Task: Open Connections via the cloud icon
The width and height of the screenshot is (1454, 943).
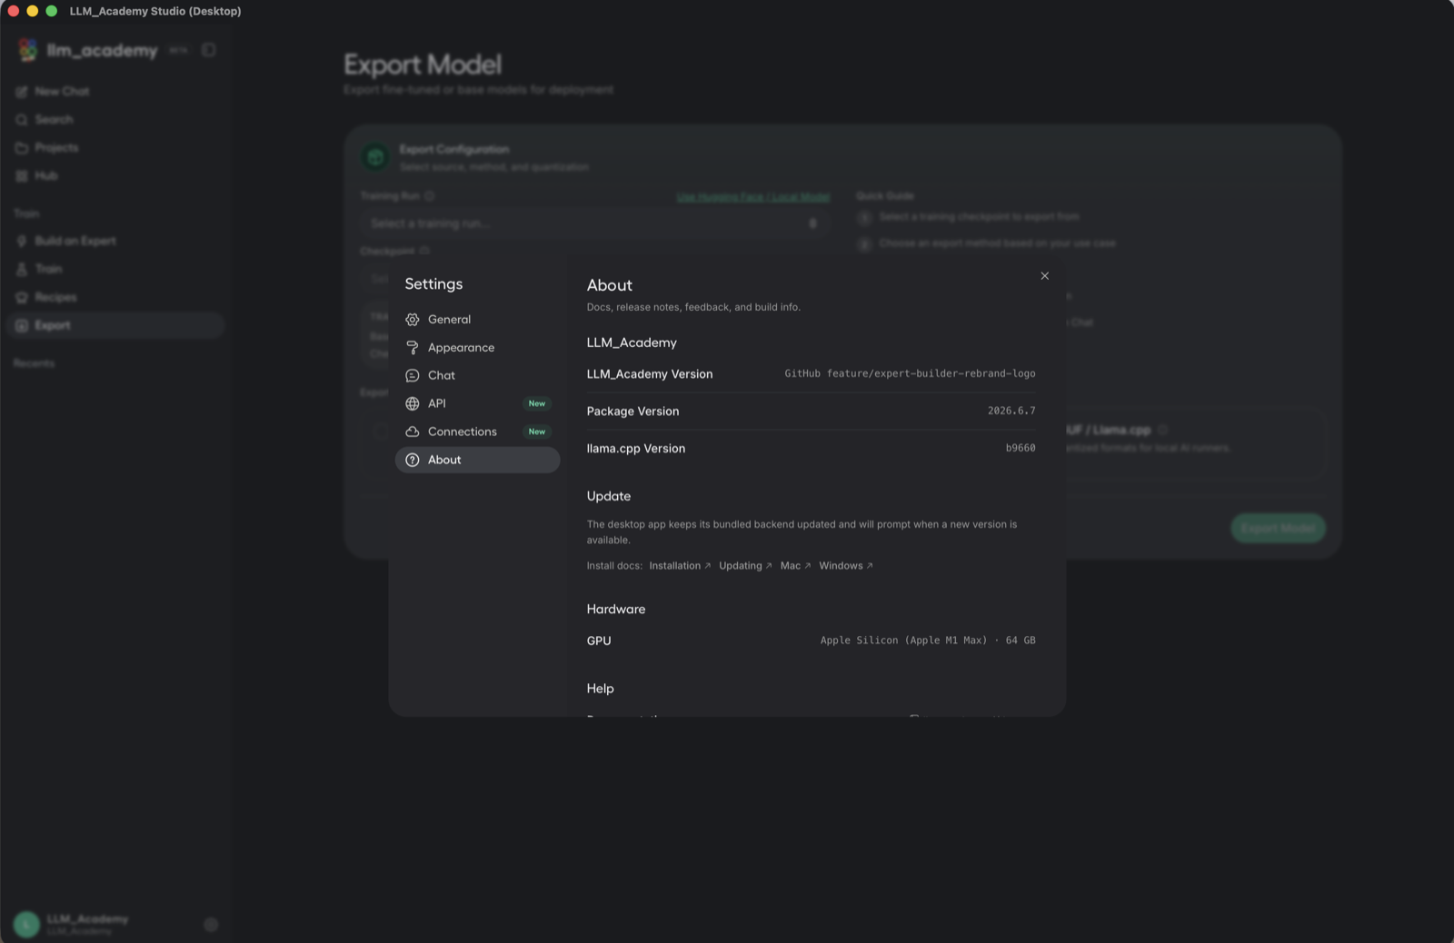Action: point(413,432)
